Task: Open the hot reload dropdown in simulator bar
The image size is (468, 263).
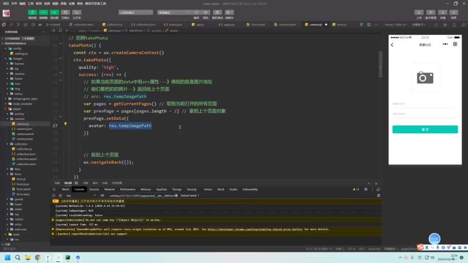Action: click(419, 24)
